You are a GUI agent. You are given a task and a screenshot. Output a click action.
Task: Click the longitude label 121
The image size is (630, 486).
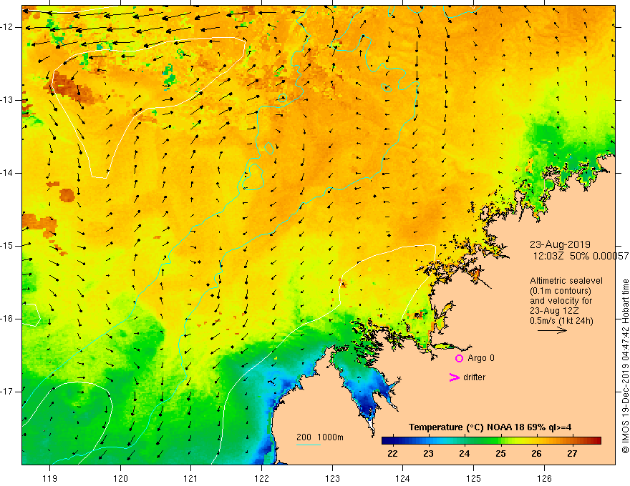click(191, 478)
